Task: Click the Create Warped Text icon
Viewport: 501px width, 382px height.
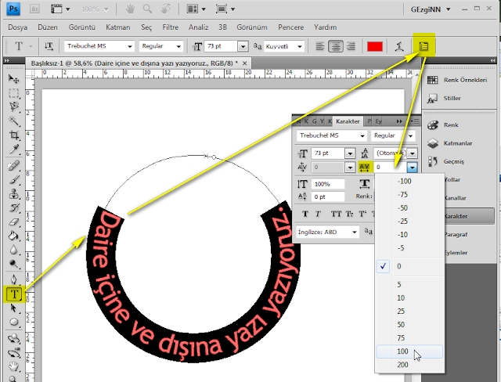Action: point(400,46)
